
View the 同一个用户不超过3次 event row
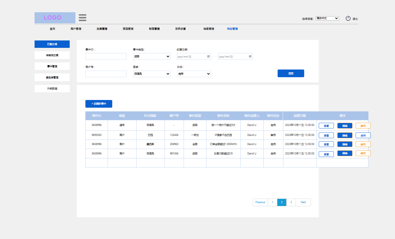tap(326, 126)
